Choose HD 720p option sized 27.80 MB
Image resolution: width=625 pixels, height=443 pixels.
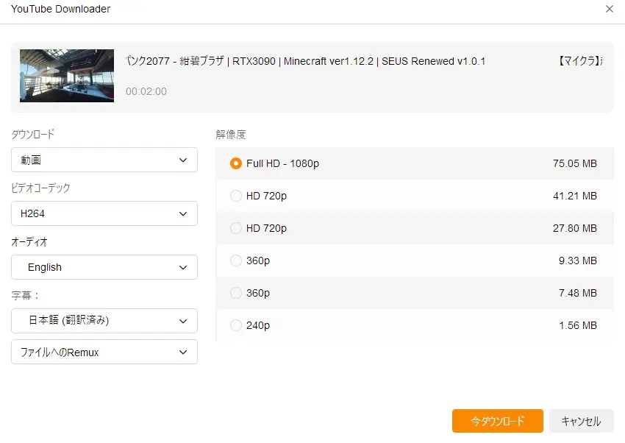(x=236, y=228)
